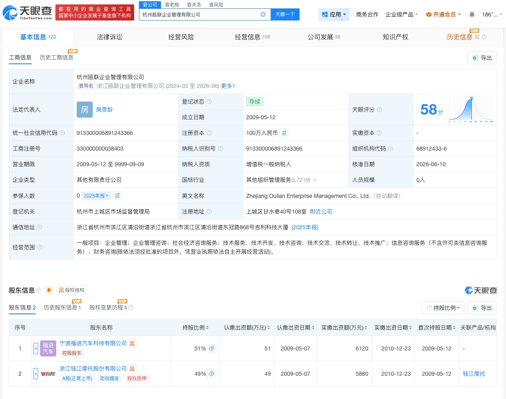Expand the 浙江钱江摩托 shareholder row

click(36, 374)
